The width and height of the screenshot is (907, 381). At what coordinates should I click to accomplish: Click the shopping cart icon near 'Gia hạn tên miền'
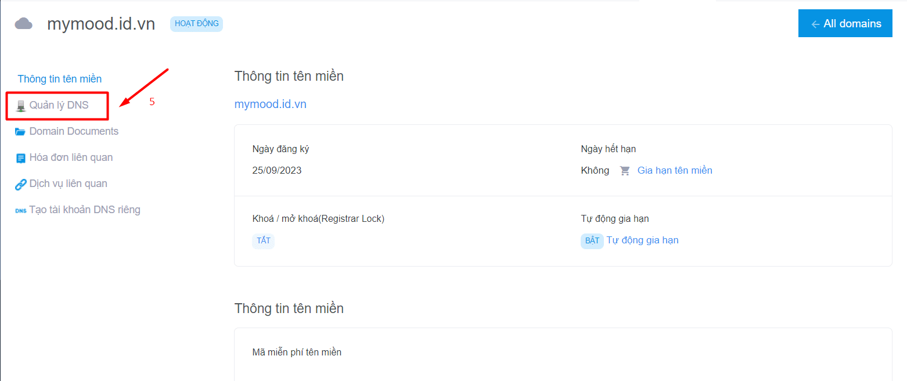(625, 170)
